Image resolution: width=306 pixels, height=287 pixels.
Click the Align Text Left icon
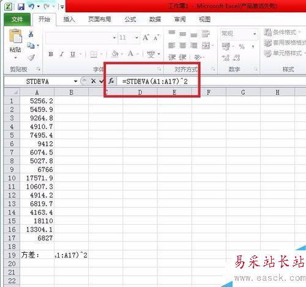coord(172,45)
